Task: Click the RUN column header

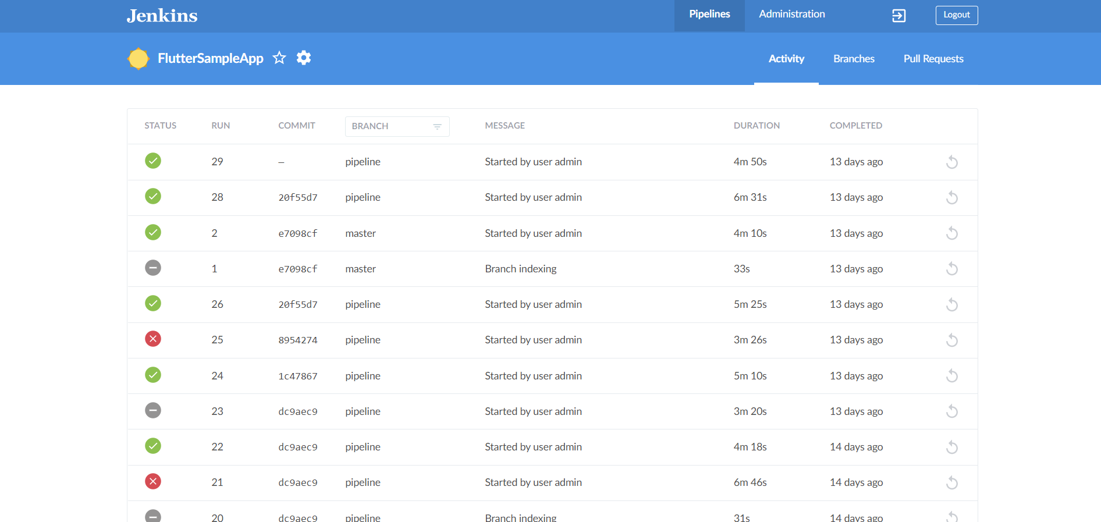Action: [221, 126]
